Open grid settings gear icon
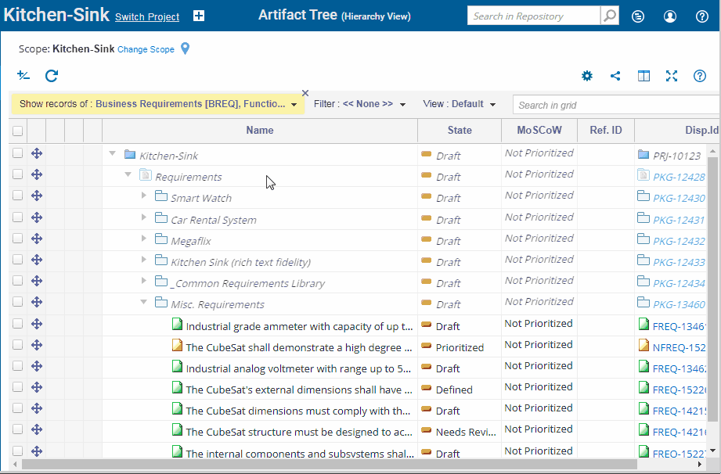The image size is (721, 474). [586, 76]
